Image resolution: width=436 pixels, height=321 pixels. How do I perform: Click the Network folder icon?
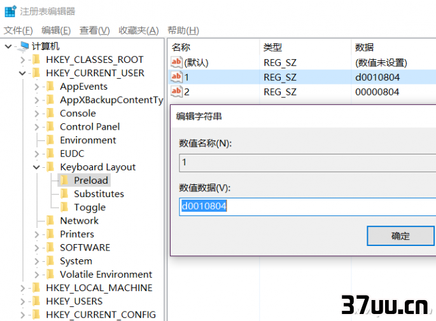tap(50, 221)
